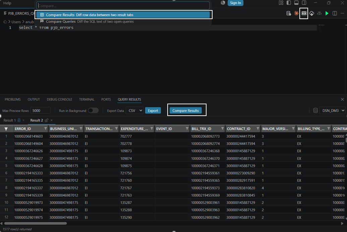Click the Sign In button
347x232 pixels.
(235, 3)
